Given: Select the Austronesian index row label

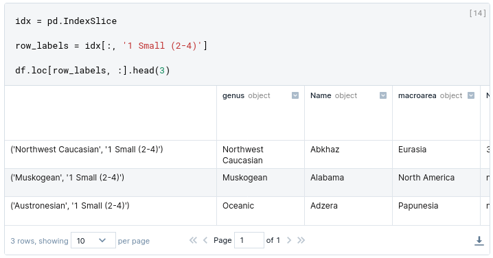Looking at the screenshot, I should coord(70,206).
